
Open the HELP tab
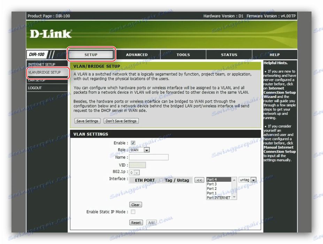tap(275, 55)
